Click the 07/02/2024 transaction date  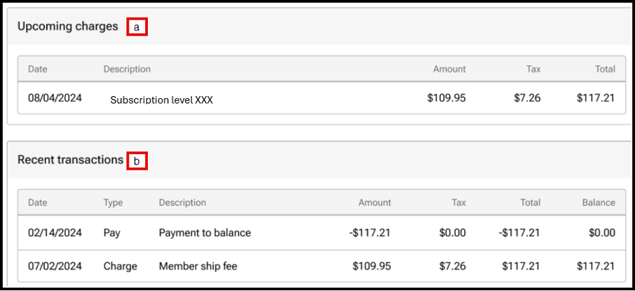coord(55,266)
